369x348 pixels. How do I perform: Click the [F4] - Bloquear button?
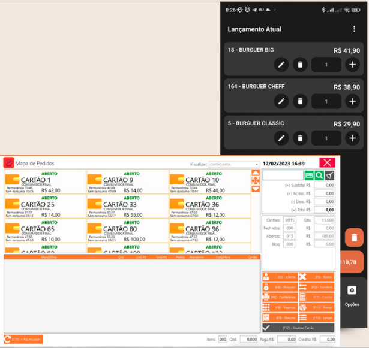tap(280, 287)
